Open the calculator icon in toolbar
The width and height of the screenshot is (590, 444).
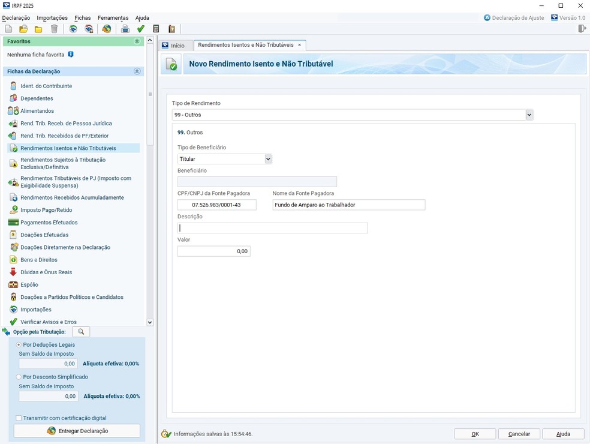point(156,29)
